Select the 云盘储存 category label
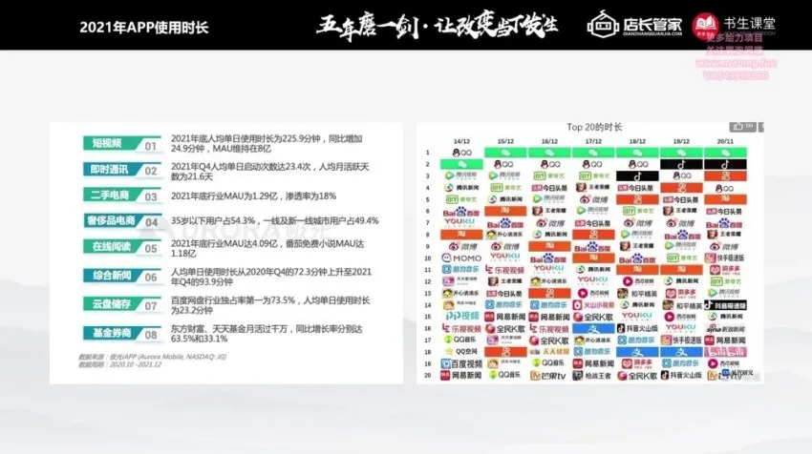The image size is (812, 454). [110, 304]
